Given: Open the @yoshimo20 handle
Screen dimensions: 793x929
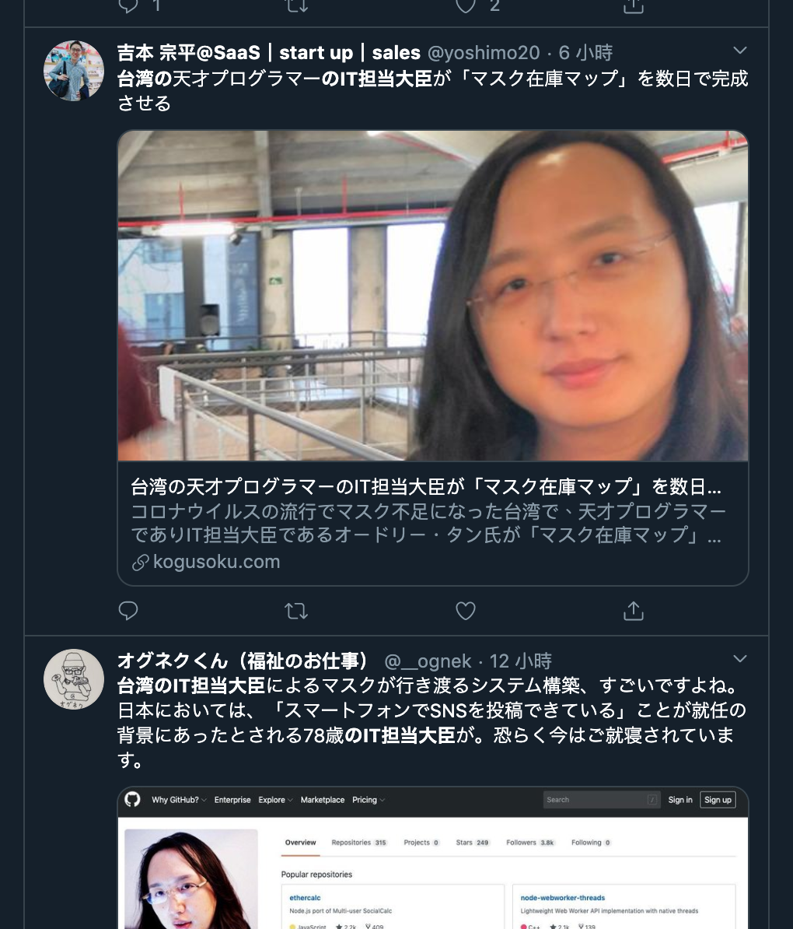Looking at the screenshot, I should click(484, 53).
